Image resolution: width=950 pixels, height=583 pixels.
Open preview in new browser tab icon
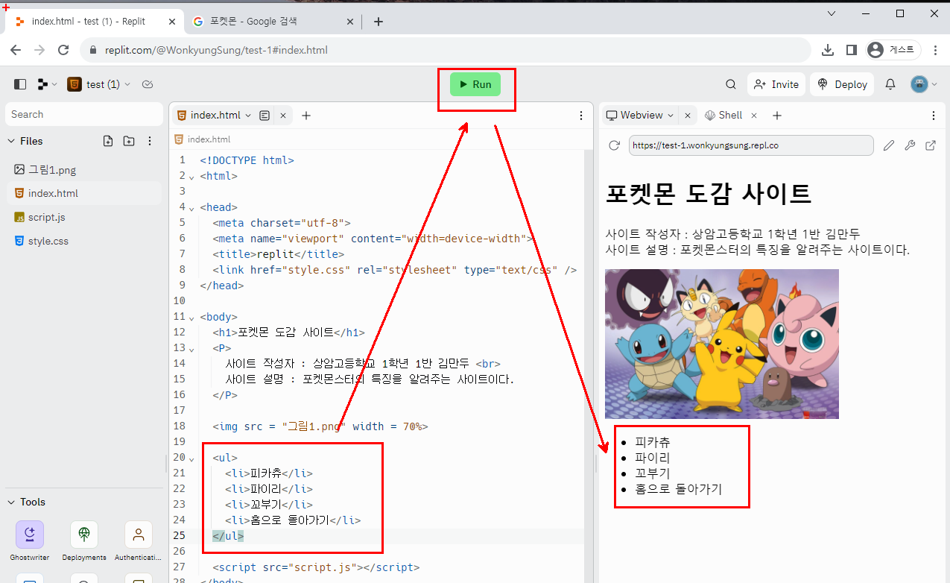(x=931, y=145)
